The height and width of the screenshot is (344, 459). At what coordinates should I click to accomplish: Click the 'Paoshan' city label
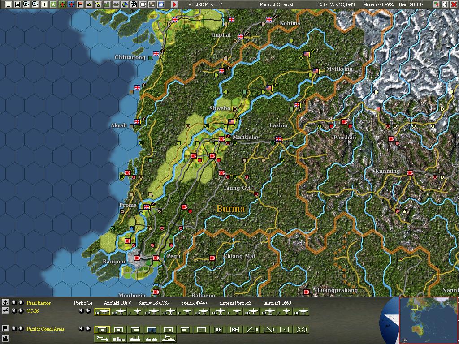[x=345, y=137]
